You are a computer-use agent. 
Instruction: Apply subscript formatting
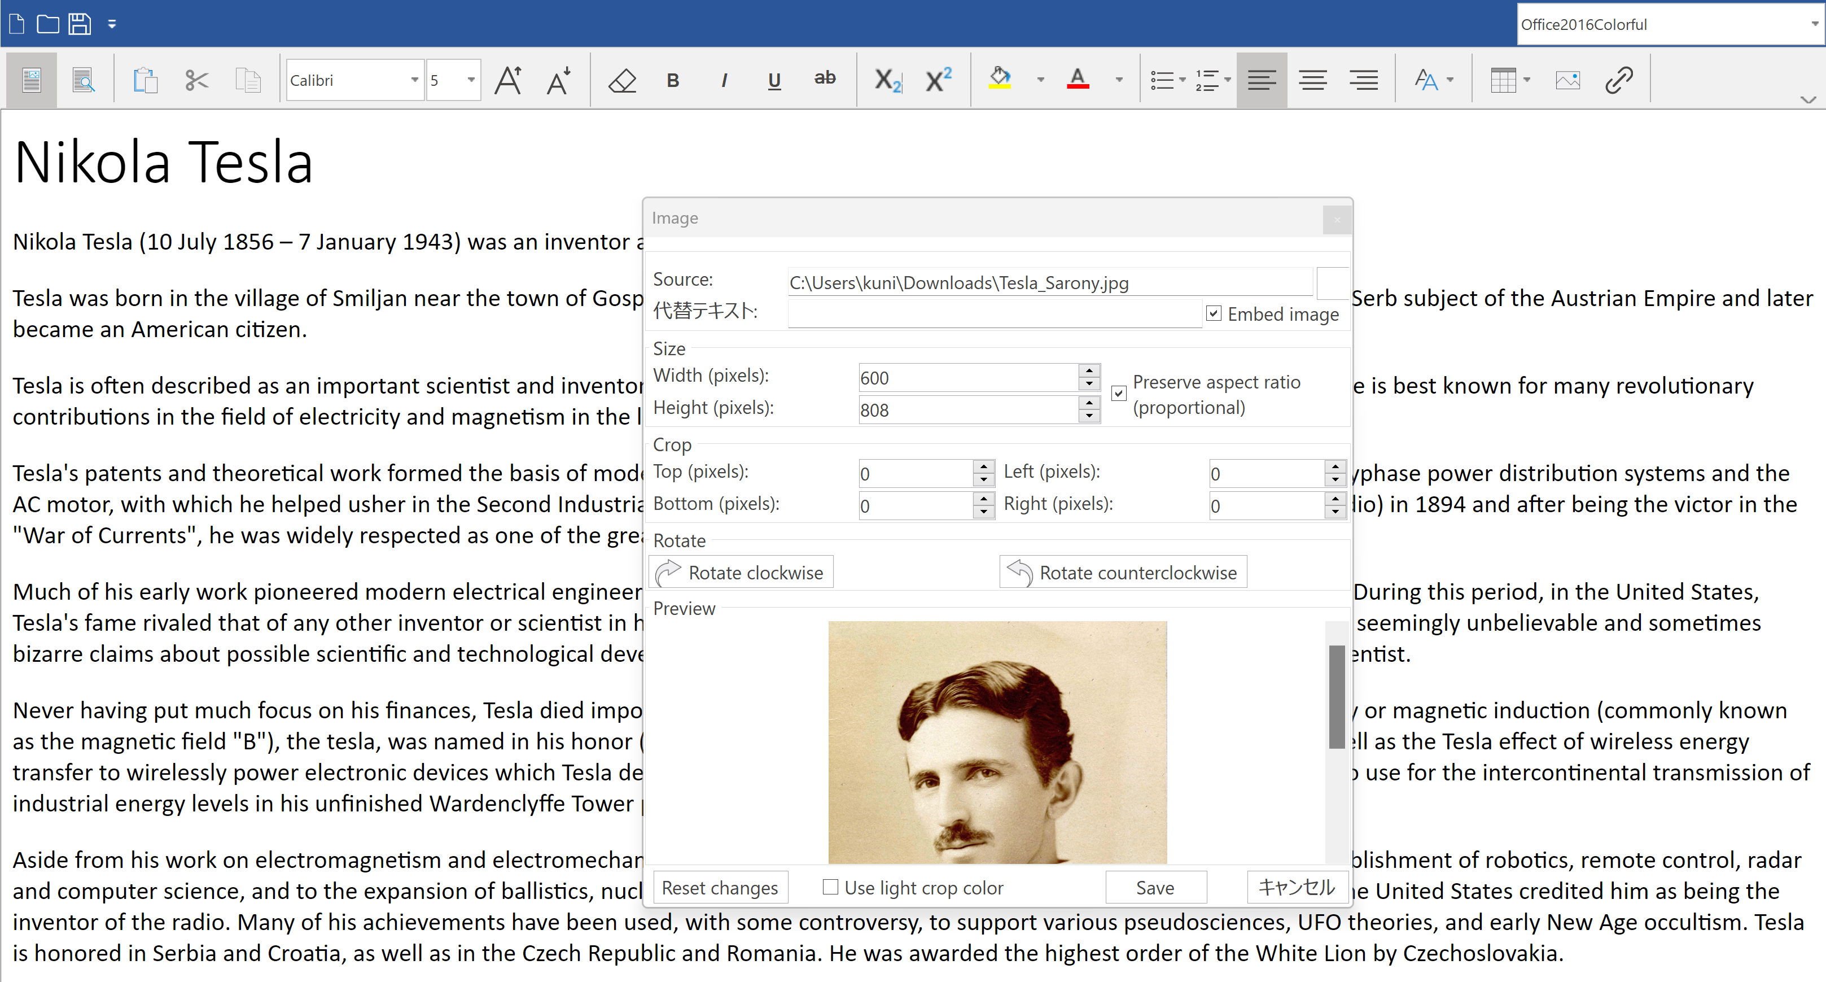[x=887, y=80]
